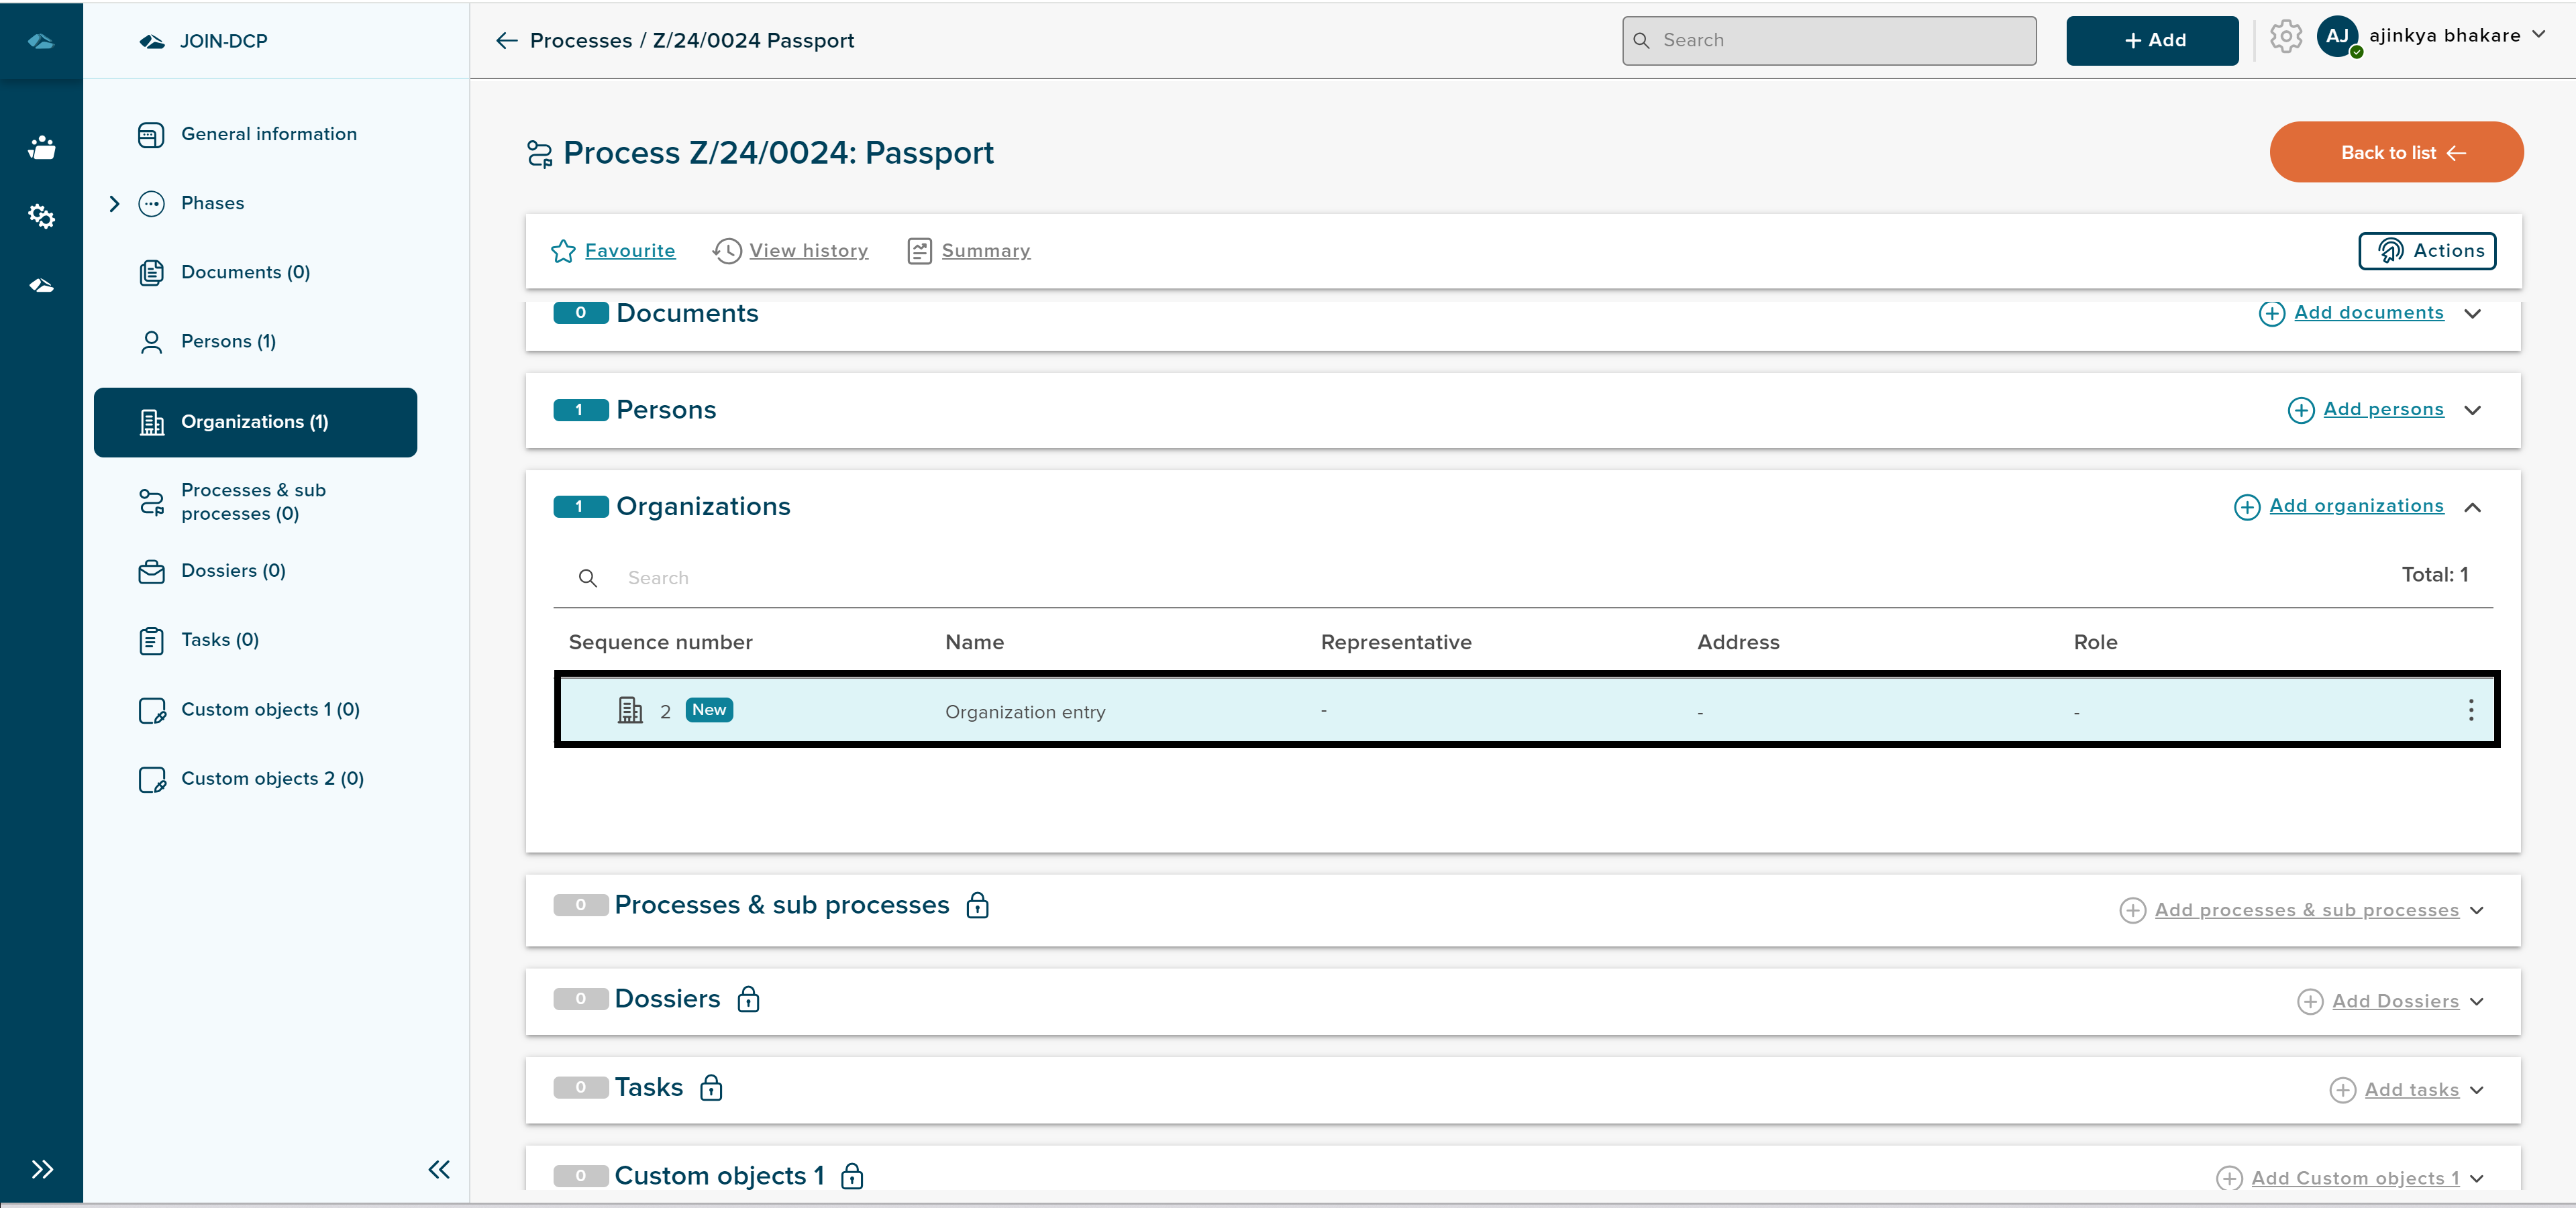The image size is (2576, 1208).
Task: Click the Back to list button
Action: [2395, 152]
